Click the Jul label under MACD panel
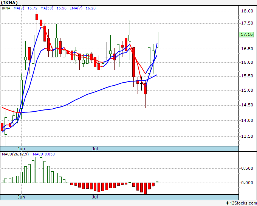This screenshot has width=257, height=206. point(95,197)
